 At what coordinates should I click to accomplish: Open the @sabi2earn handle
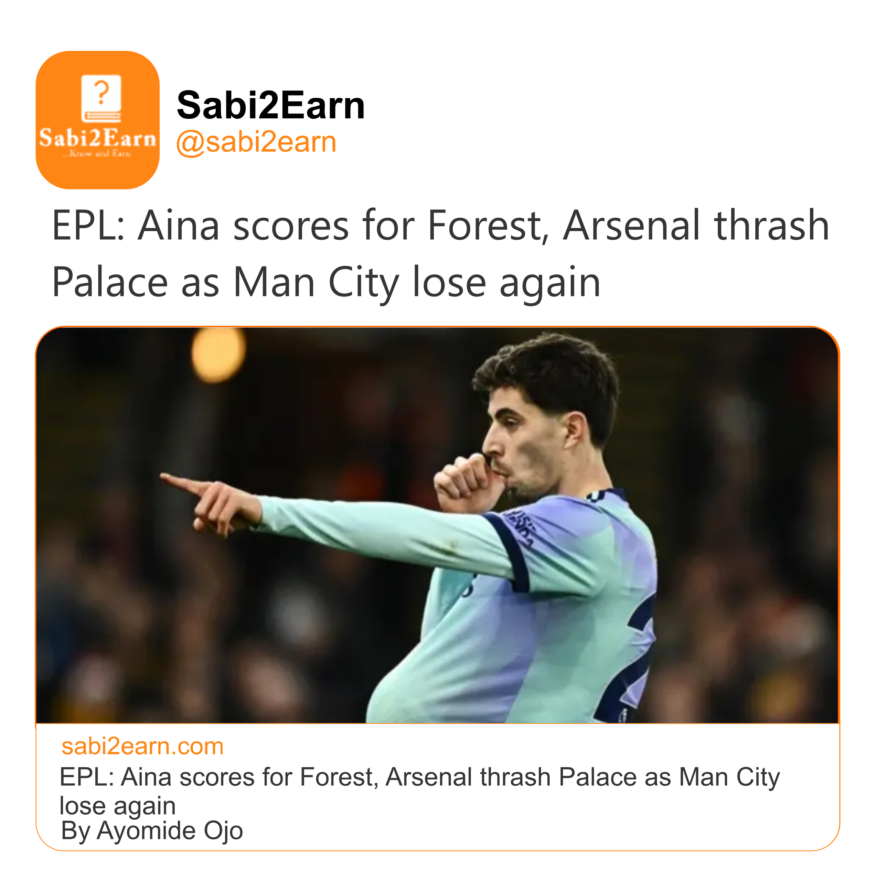point(256,142)
